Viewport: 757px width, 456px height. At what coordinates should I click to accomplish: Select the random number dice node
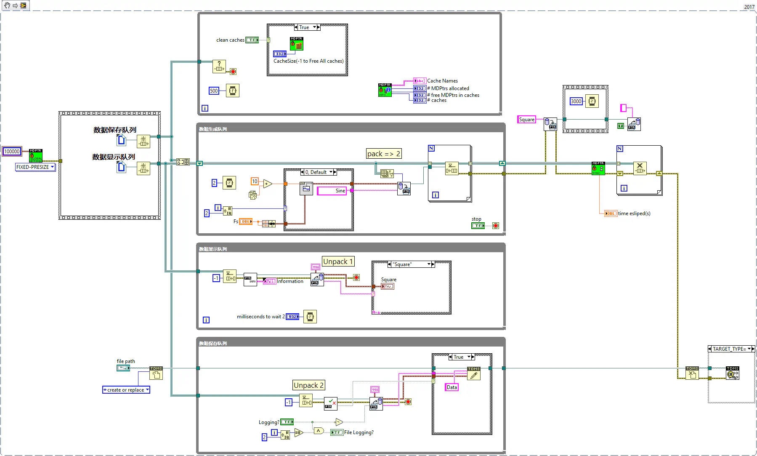252,195
